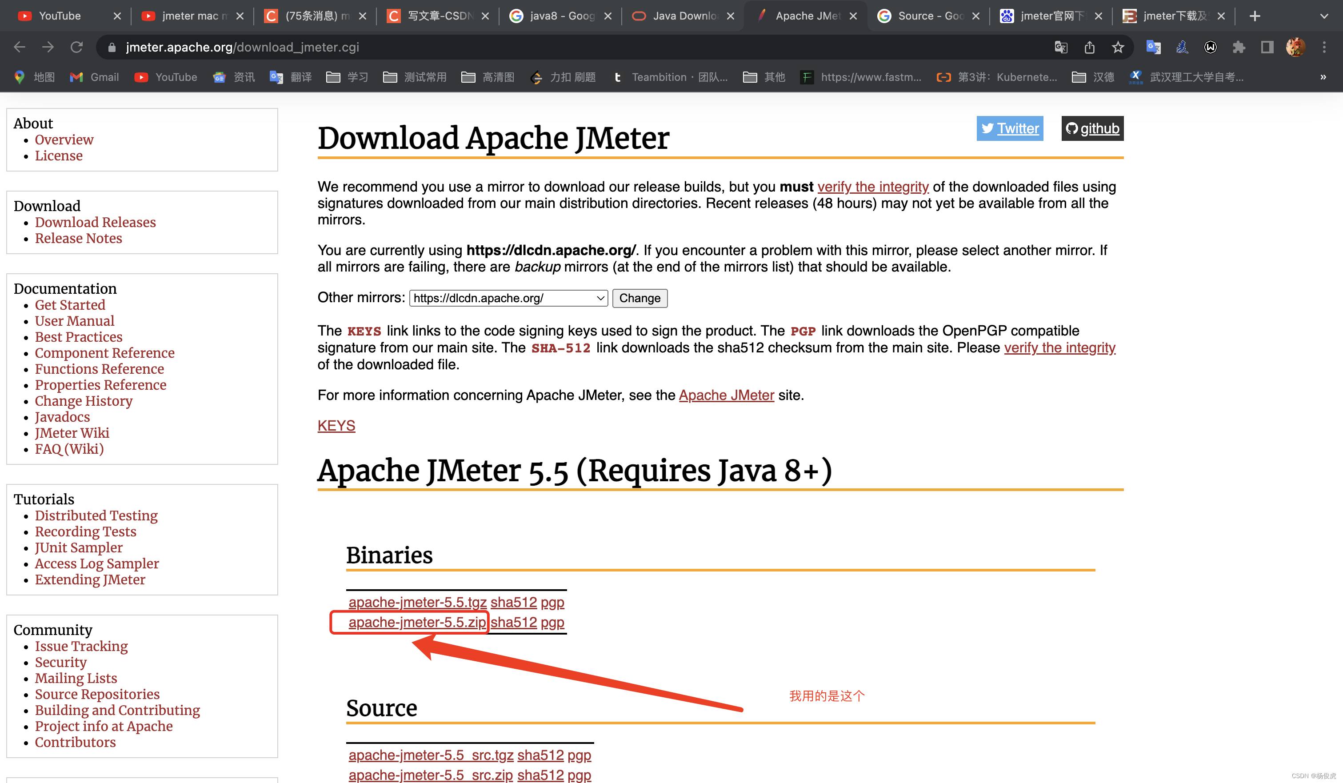Open the YouTube bookmark in bookmarks bar

tap(166, 77)
